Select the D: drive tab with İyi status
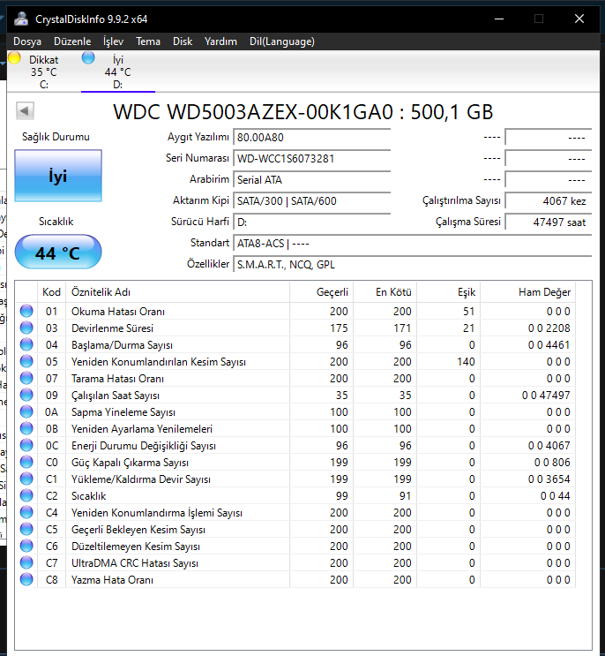The height and width of the screenshot is (656, 605). 118,72
